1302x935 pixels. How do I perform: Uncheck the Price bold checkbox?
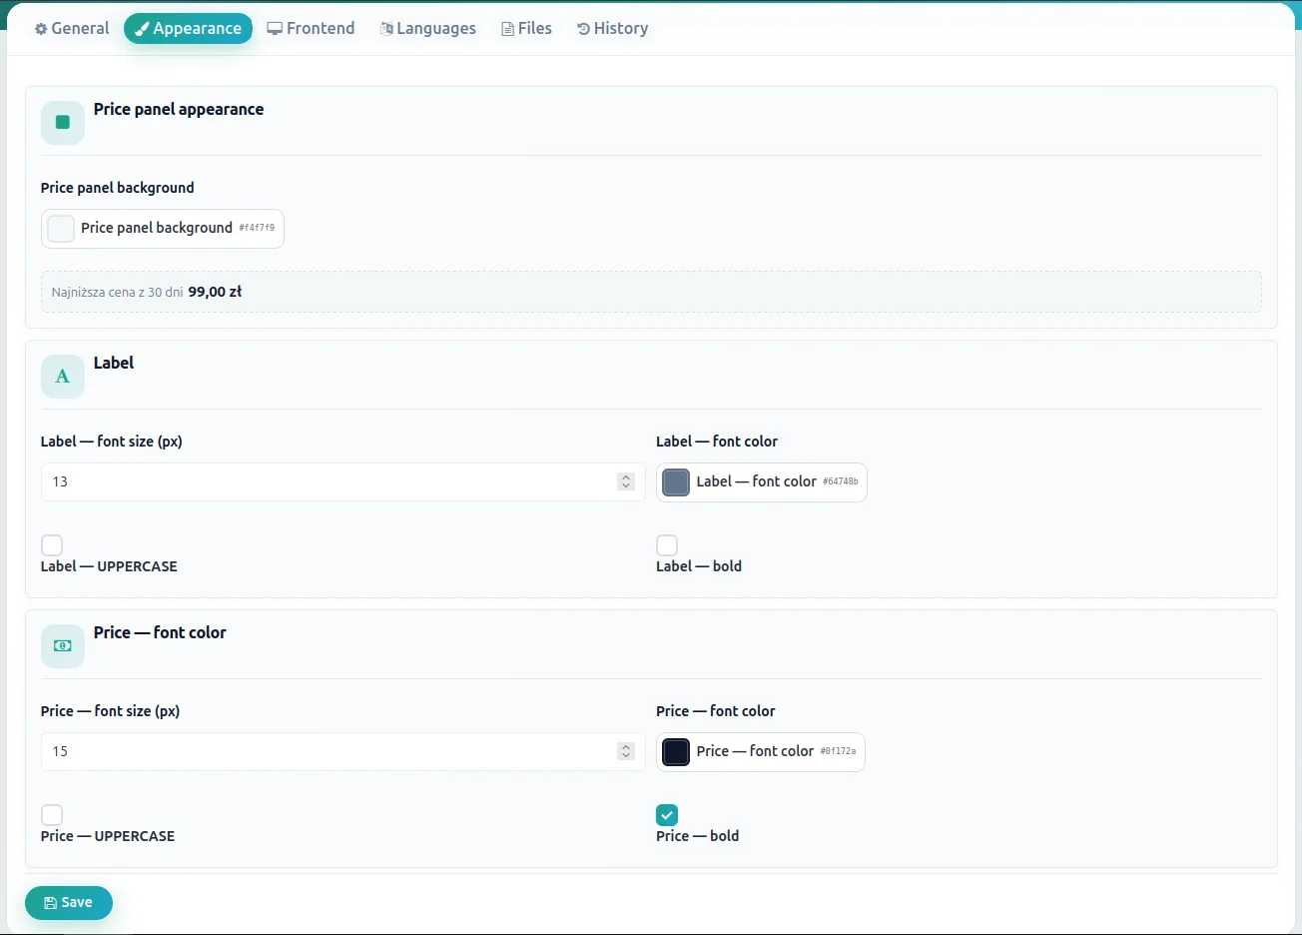coord(667,815)
